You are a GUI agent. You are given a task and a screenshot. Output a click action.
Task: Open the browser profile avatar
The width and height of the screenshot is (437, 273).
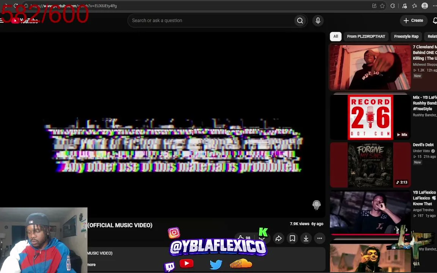pyautogui.click(x=424, y=6)
